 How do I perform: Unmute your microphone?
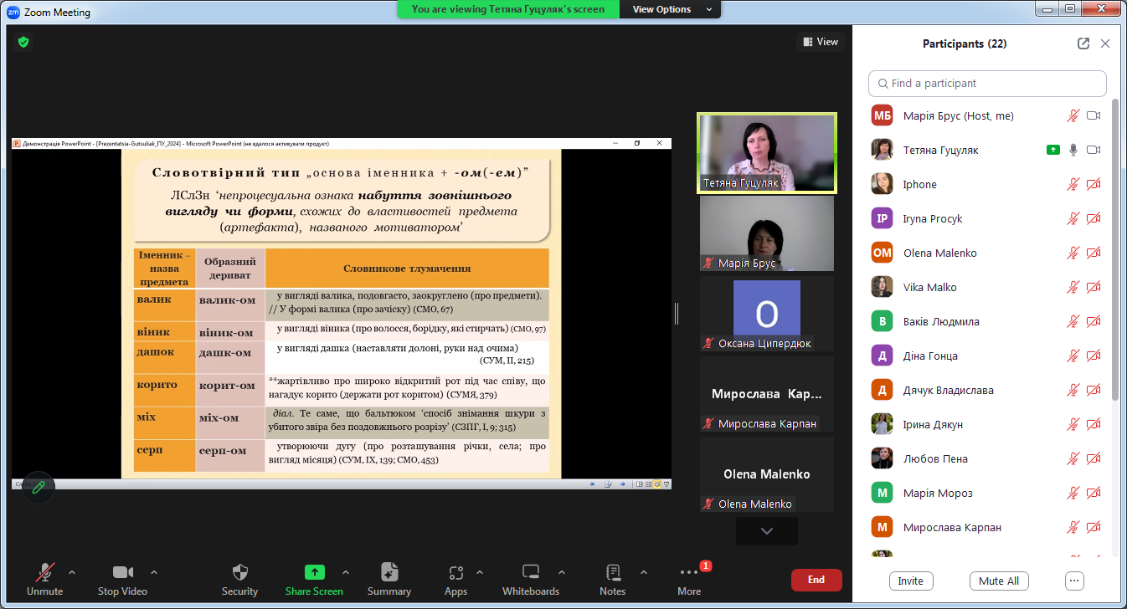coord(44,572)
